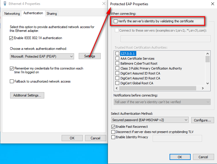Click the scroll up arrow in certificate list
This screenshot has width=217, height=164.
coord(207,54)
